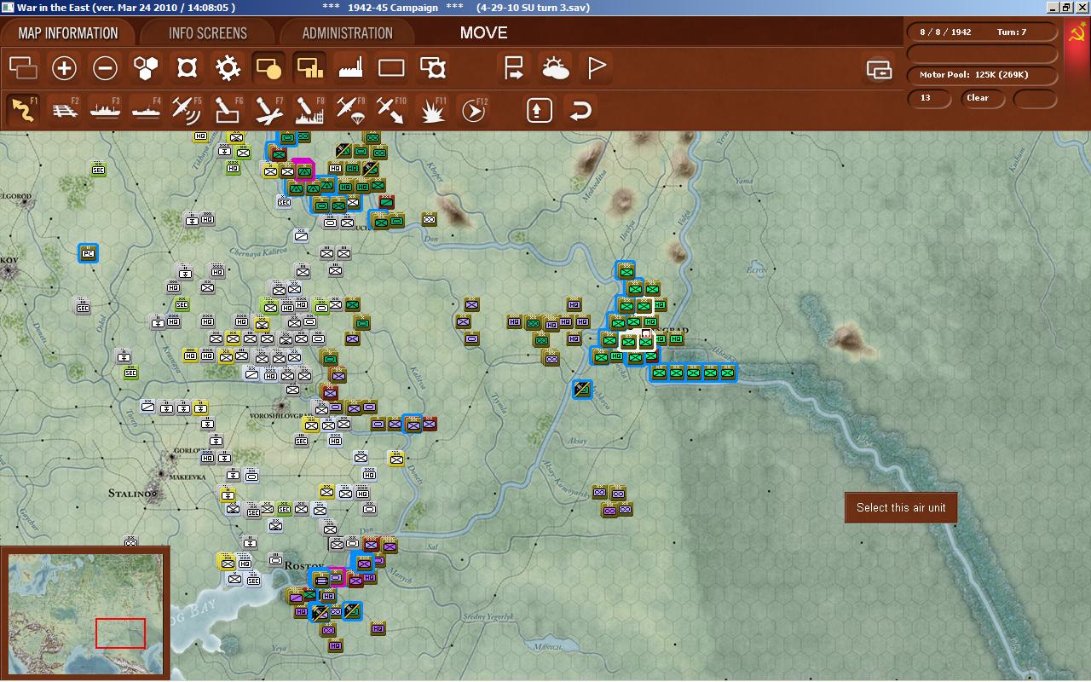Undo the last move
The image size is (1091, 682).
click(x=580, y=110)
